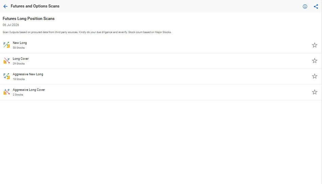Click the Aggressive New Long scan icon
This screenshot has height=184, width=322.
pyautogui.click(x=6, y=76)
